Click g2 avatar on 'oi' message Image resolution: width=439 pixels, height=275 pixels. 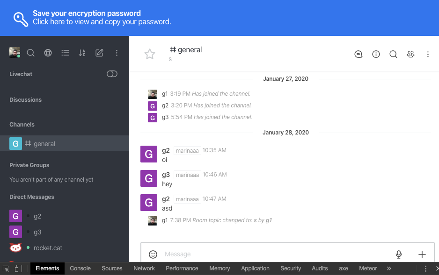point(149,154)
